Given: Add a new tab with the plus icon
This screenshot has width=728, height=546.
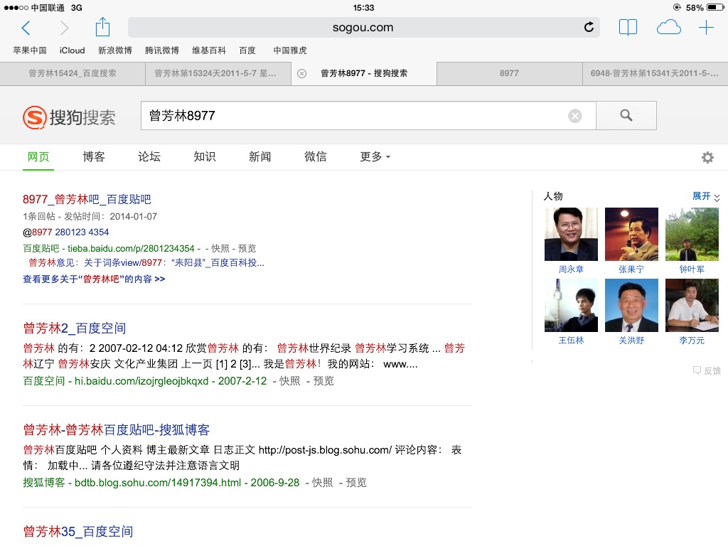Looking at the screenshot, I should coord(706,28).
